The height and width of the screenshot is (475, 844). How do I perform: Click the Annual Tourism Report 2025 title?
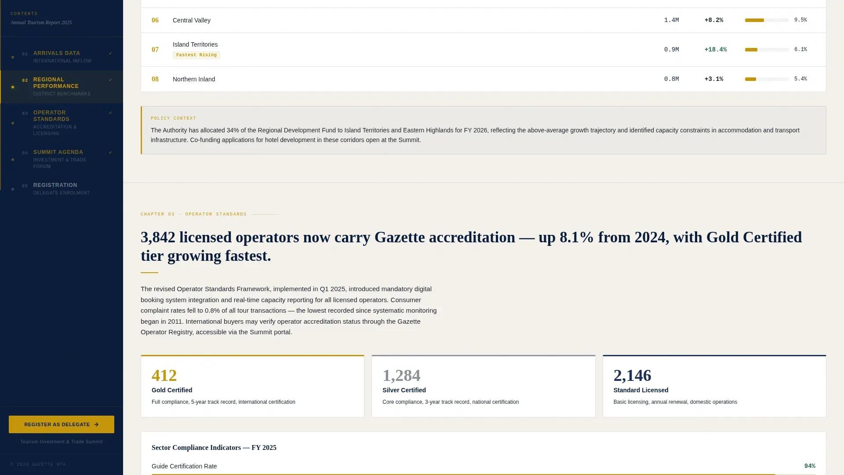41,22
